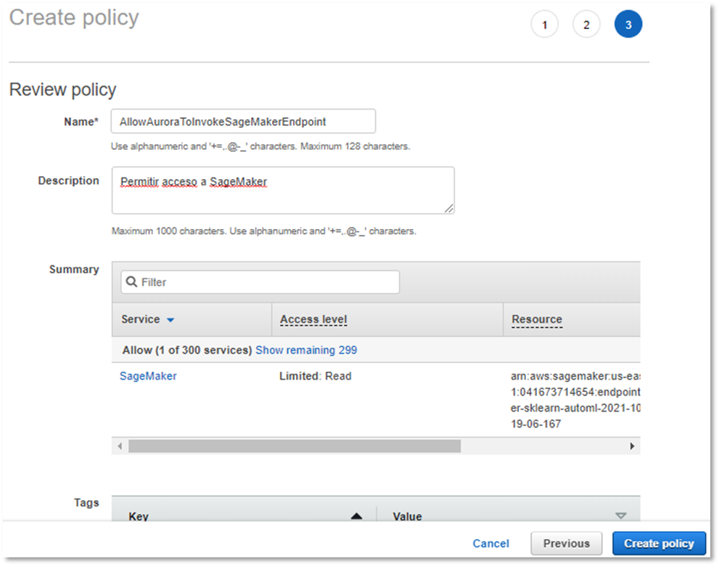Viewport: 719px width, 566px height.
Task: Sort tags by Key ascending arrow
Action: click(x=356, y=516)
